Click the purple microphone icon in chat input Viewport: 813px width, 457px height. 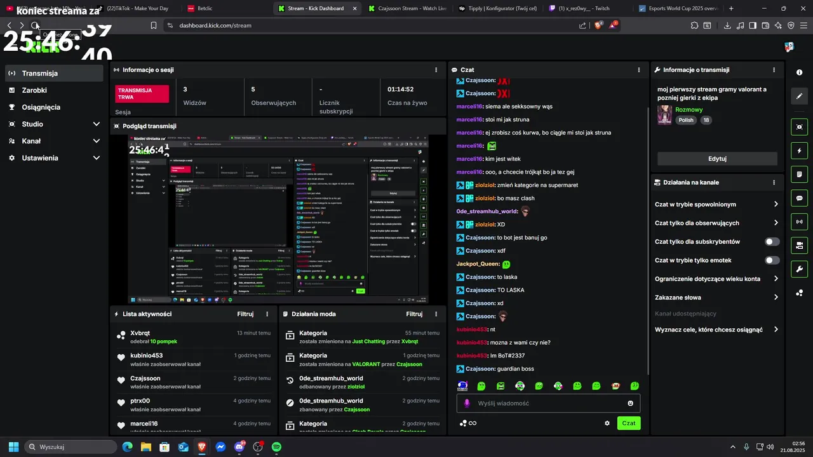click(x=467, y=403)
